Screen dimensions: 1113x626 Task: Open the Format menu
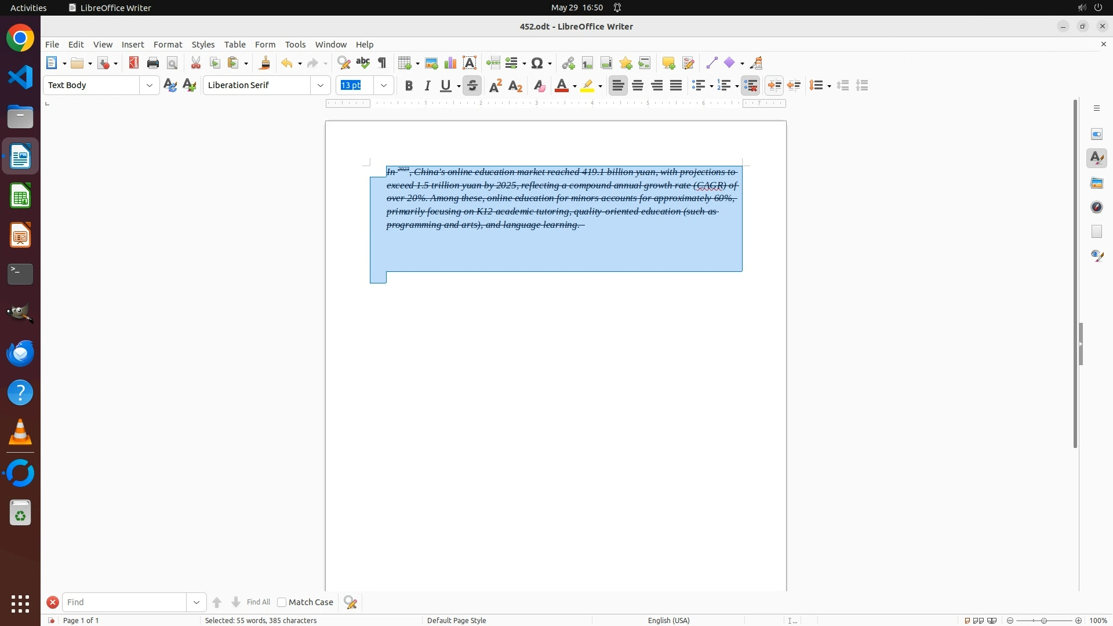168,45
